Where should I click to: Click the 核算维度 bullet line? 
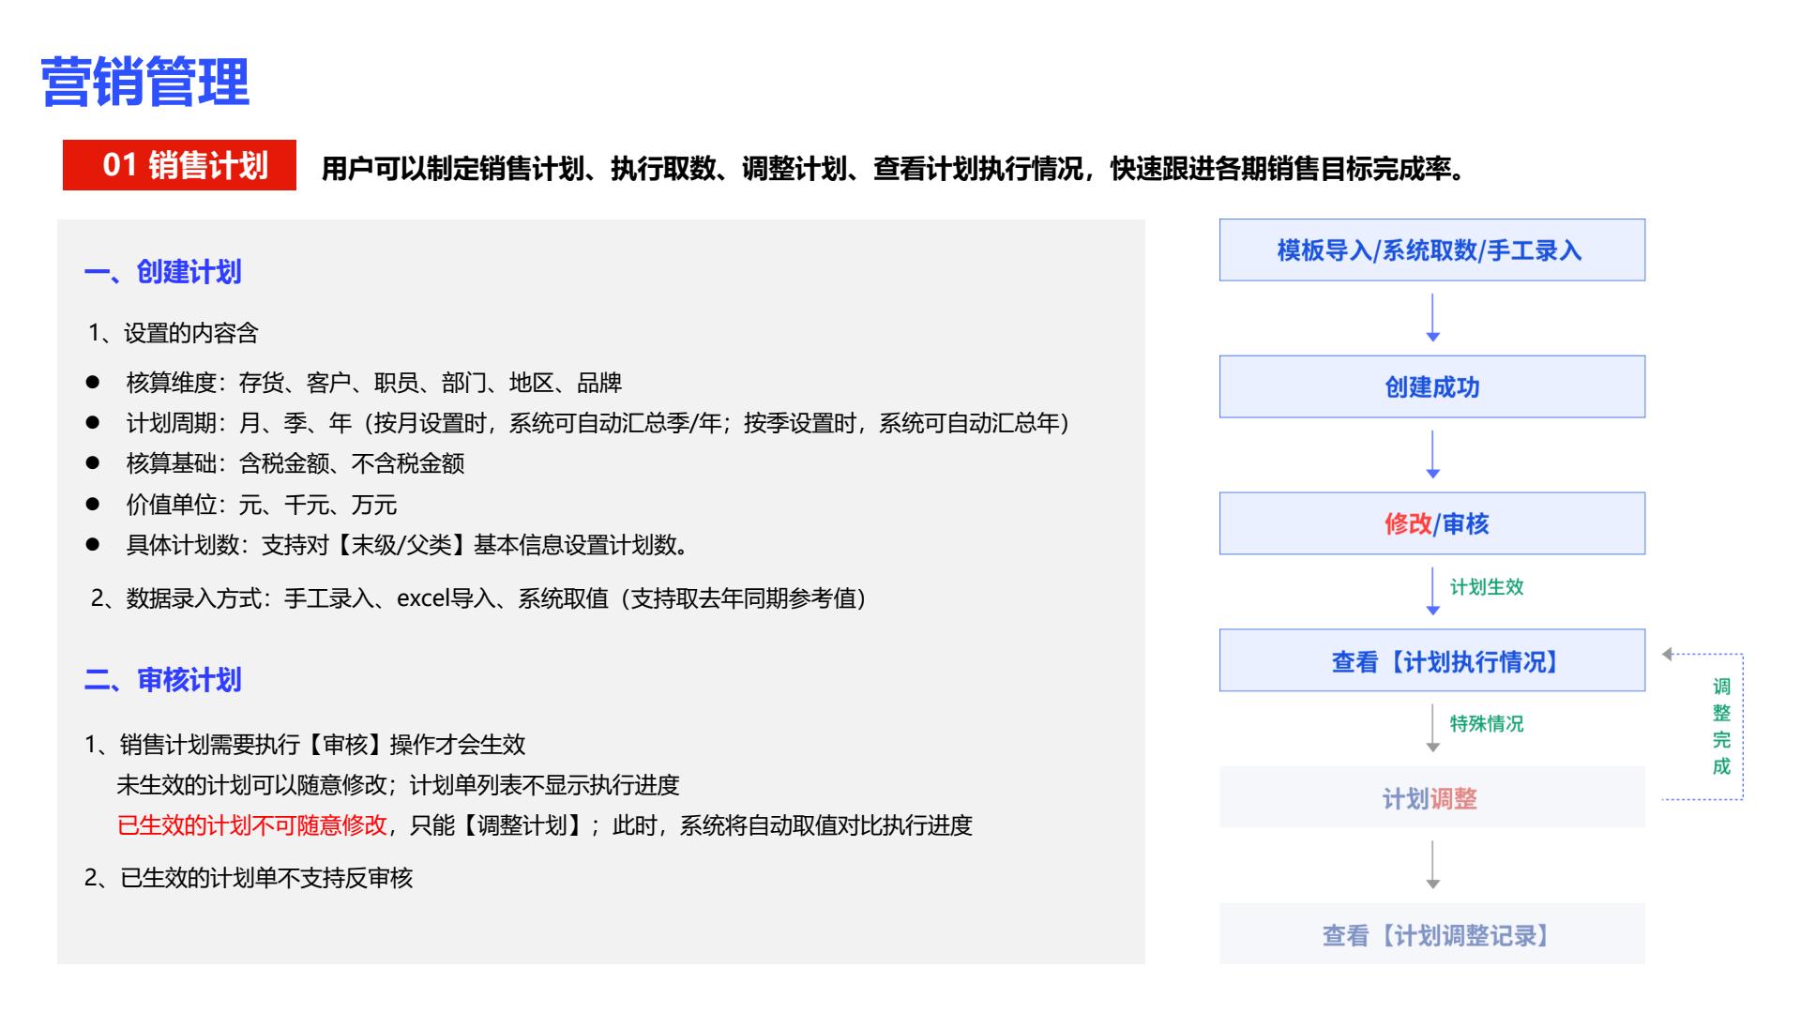[373, 383]
